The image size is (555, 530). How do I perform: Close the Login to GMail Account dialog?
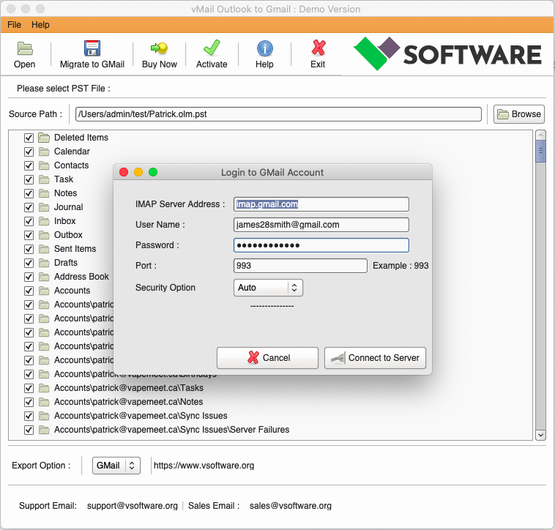[x=124, y=172]
